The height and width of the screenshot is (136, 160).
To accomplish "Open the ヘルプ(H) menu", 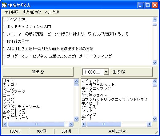I will (52, 12).
